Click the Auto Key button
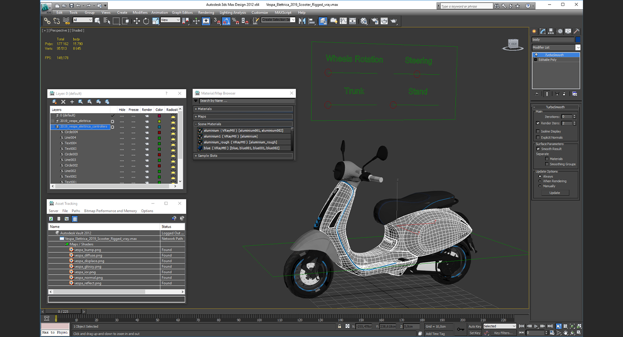Viewport: 623px width, 337px height. (474, 326)
